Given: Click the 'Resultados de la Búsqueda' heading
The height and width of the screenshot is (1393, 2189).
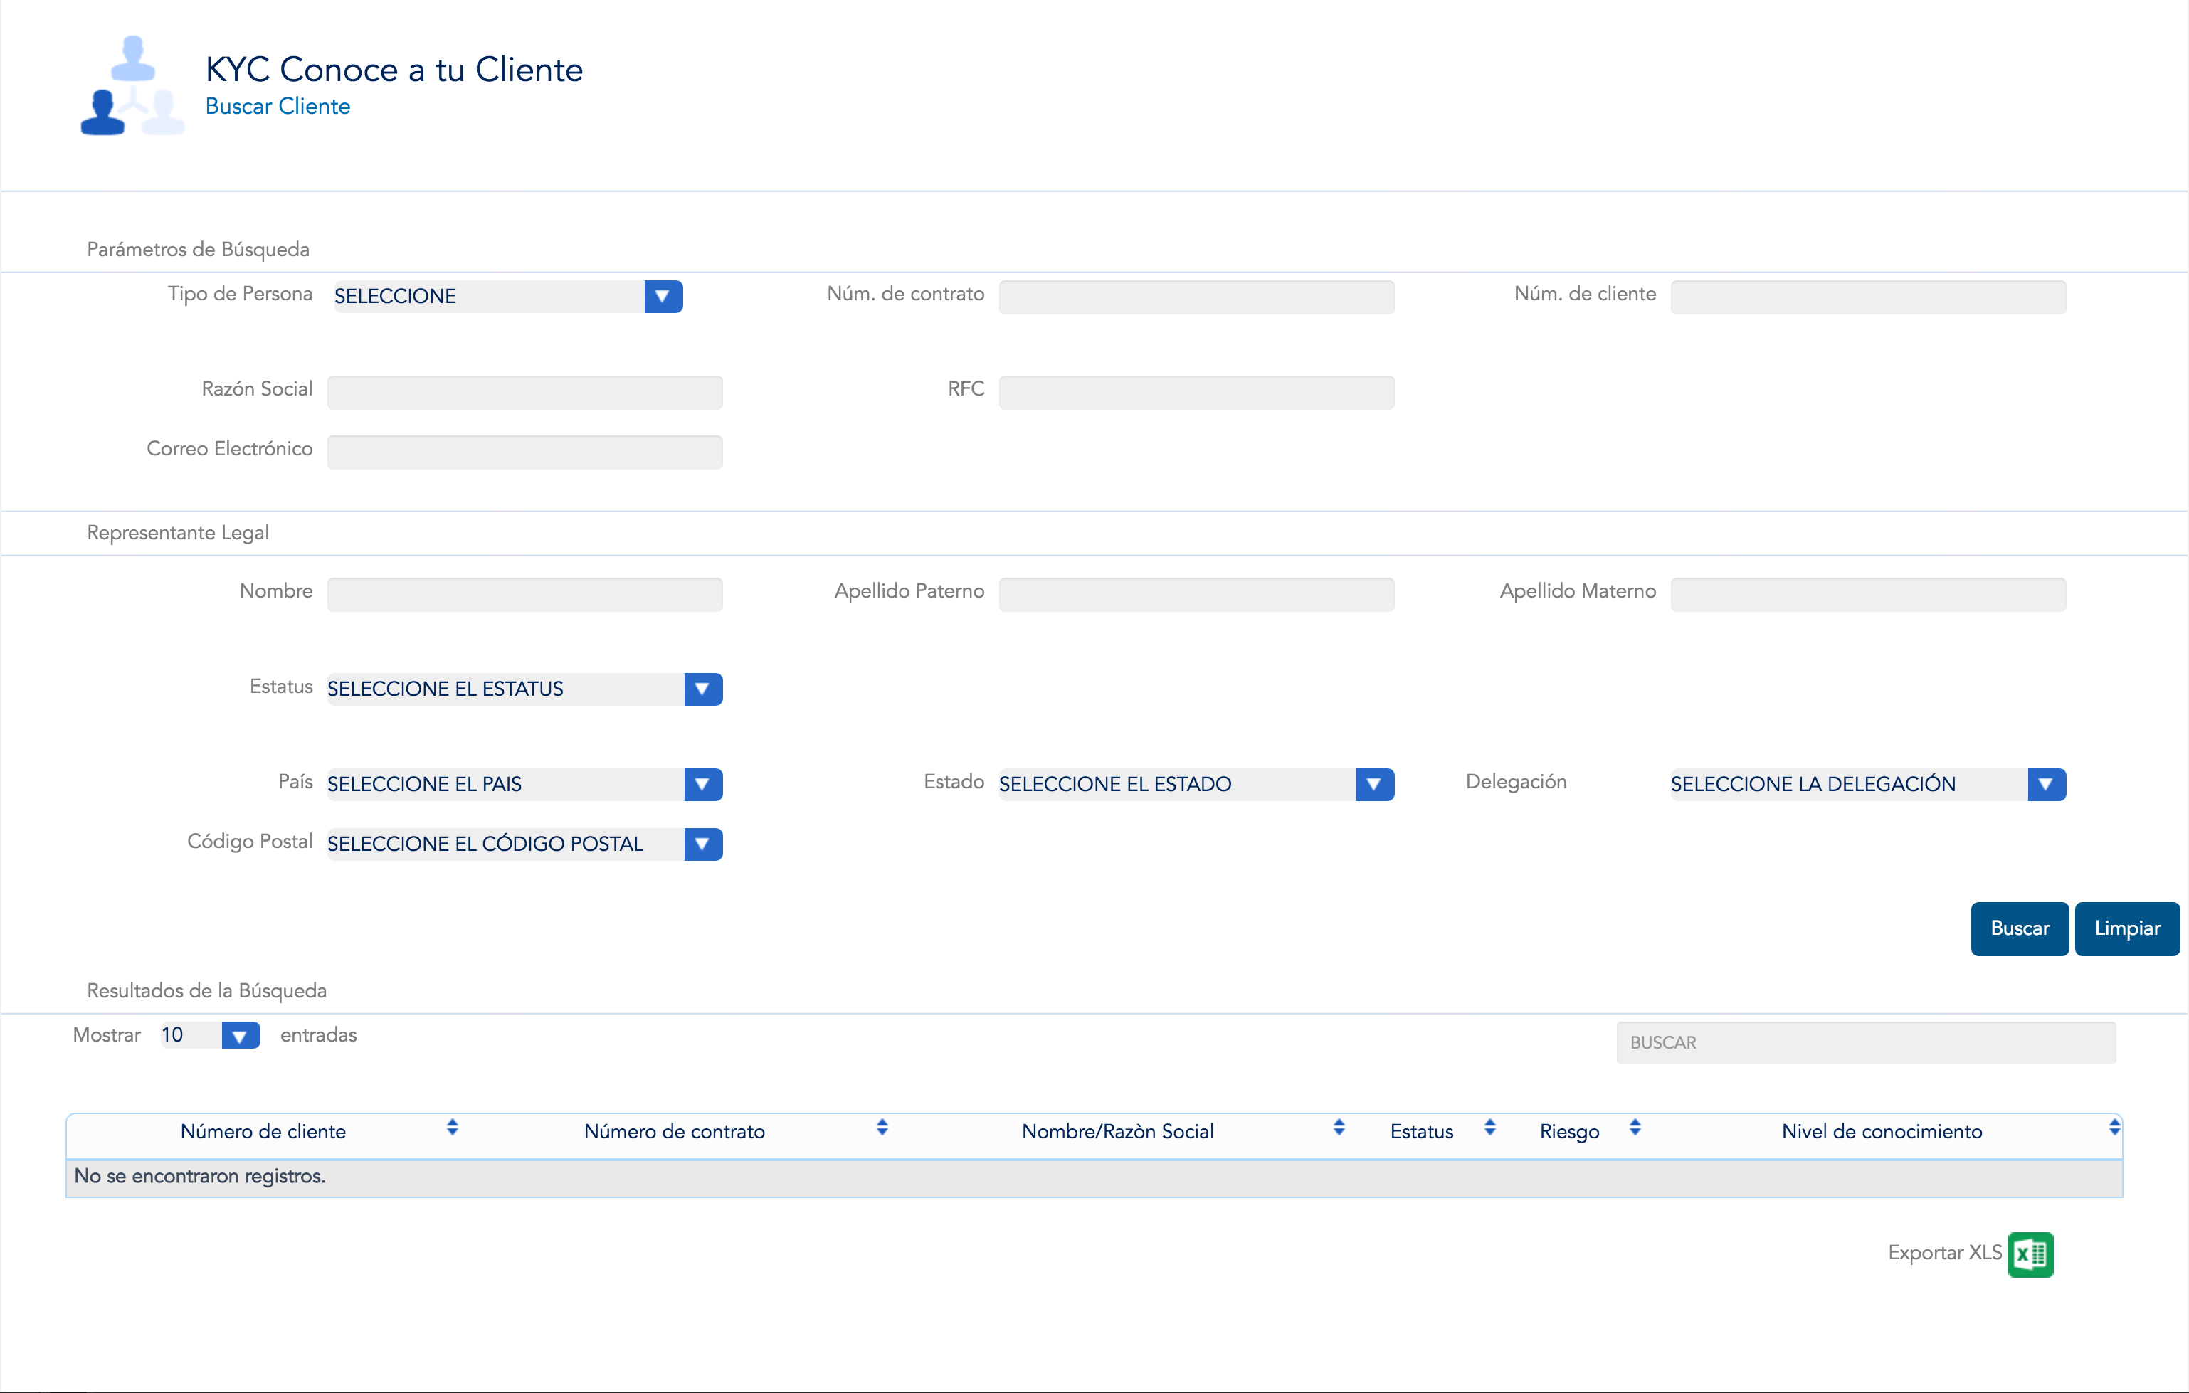Looking at the screenshot, I should coord(206,991).
